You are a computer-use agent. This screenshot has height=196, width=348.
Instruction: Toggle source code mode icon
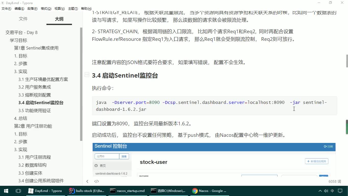tap(96, 181)
